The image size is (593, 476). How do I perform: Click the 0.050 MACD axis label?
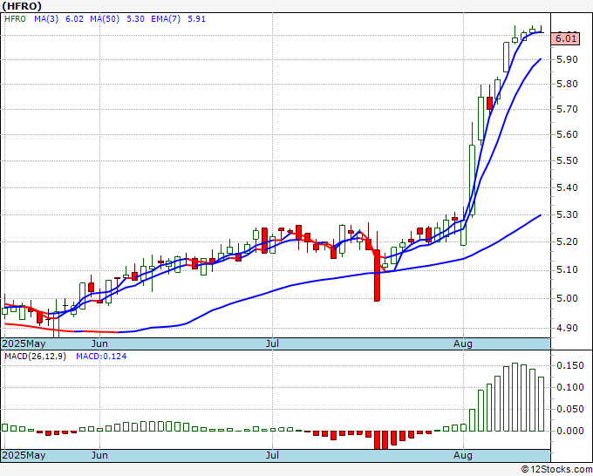click(x=570, y=409)
